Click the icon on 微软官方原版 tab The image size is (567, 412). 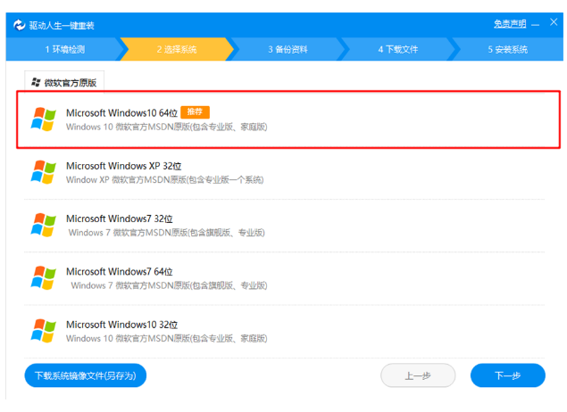(36, 82)
